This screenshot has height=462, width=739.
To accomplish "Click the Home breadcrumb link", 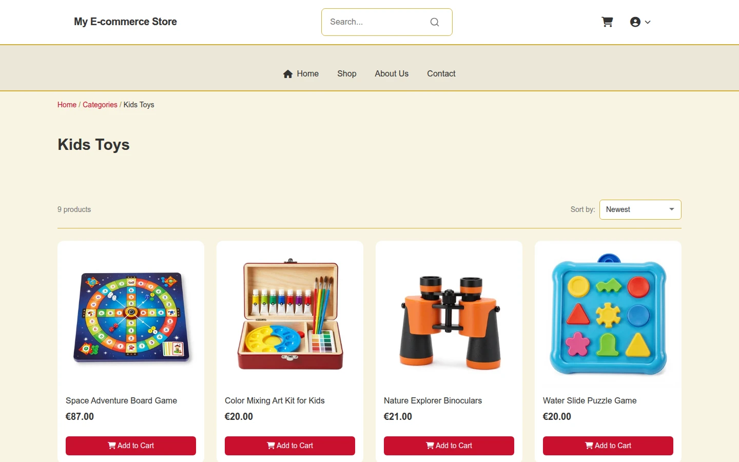I will coord(67,105).
